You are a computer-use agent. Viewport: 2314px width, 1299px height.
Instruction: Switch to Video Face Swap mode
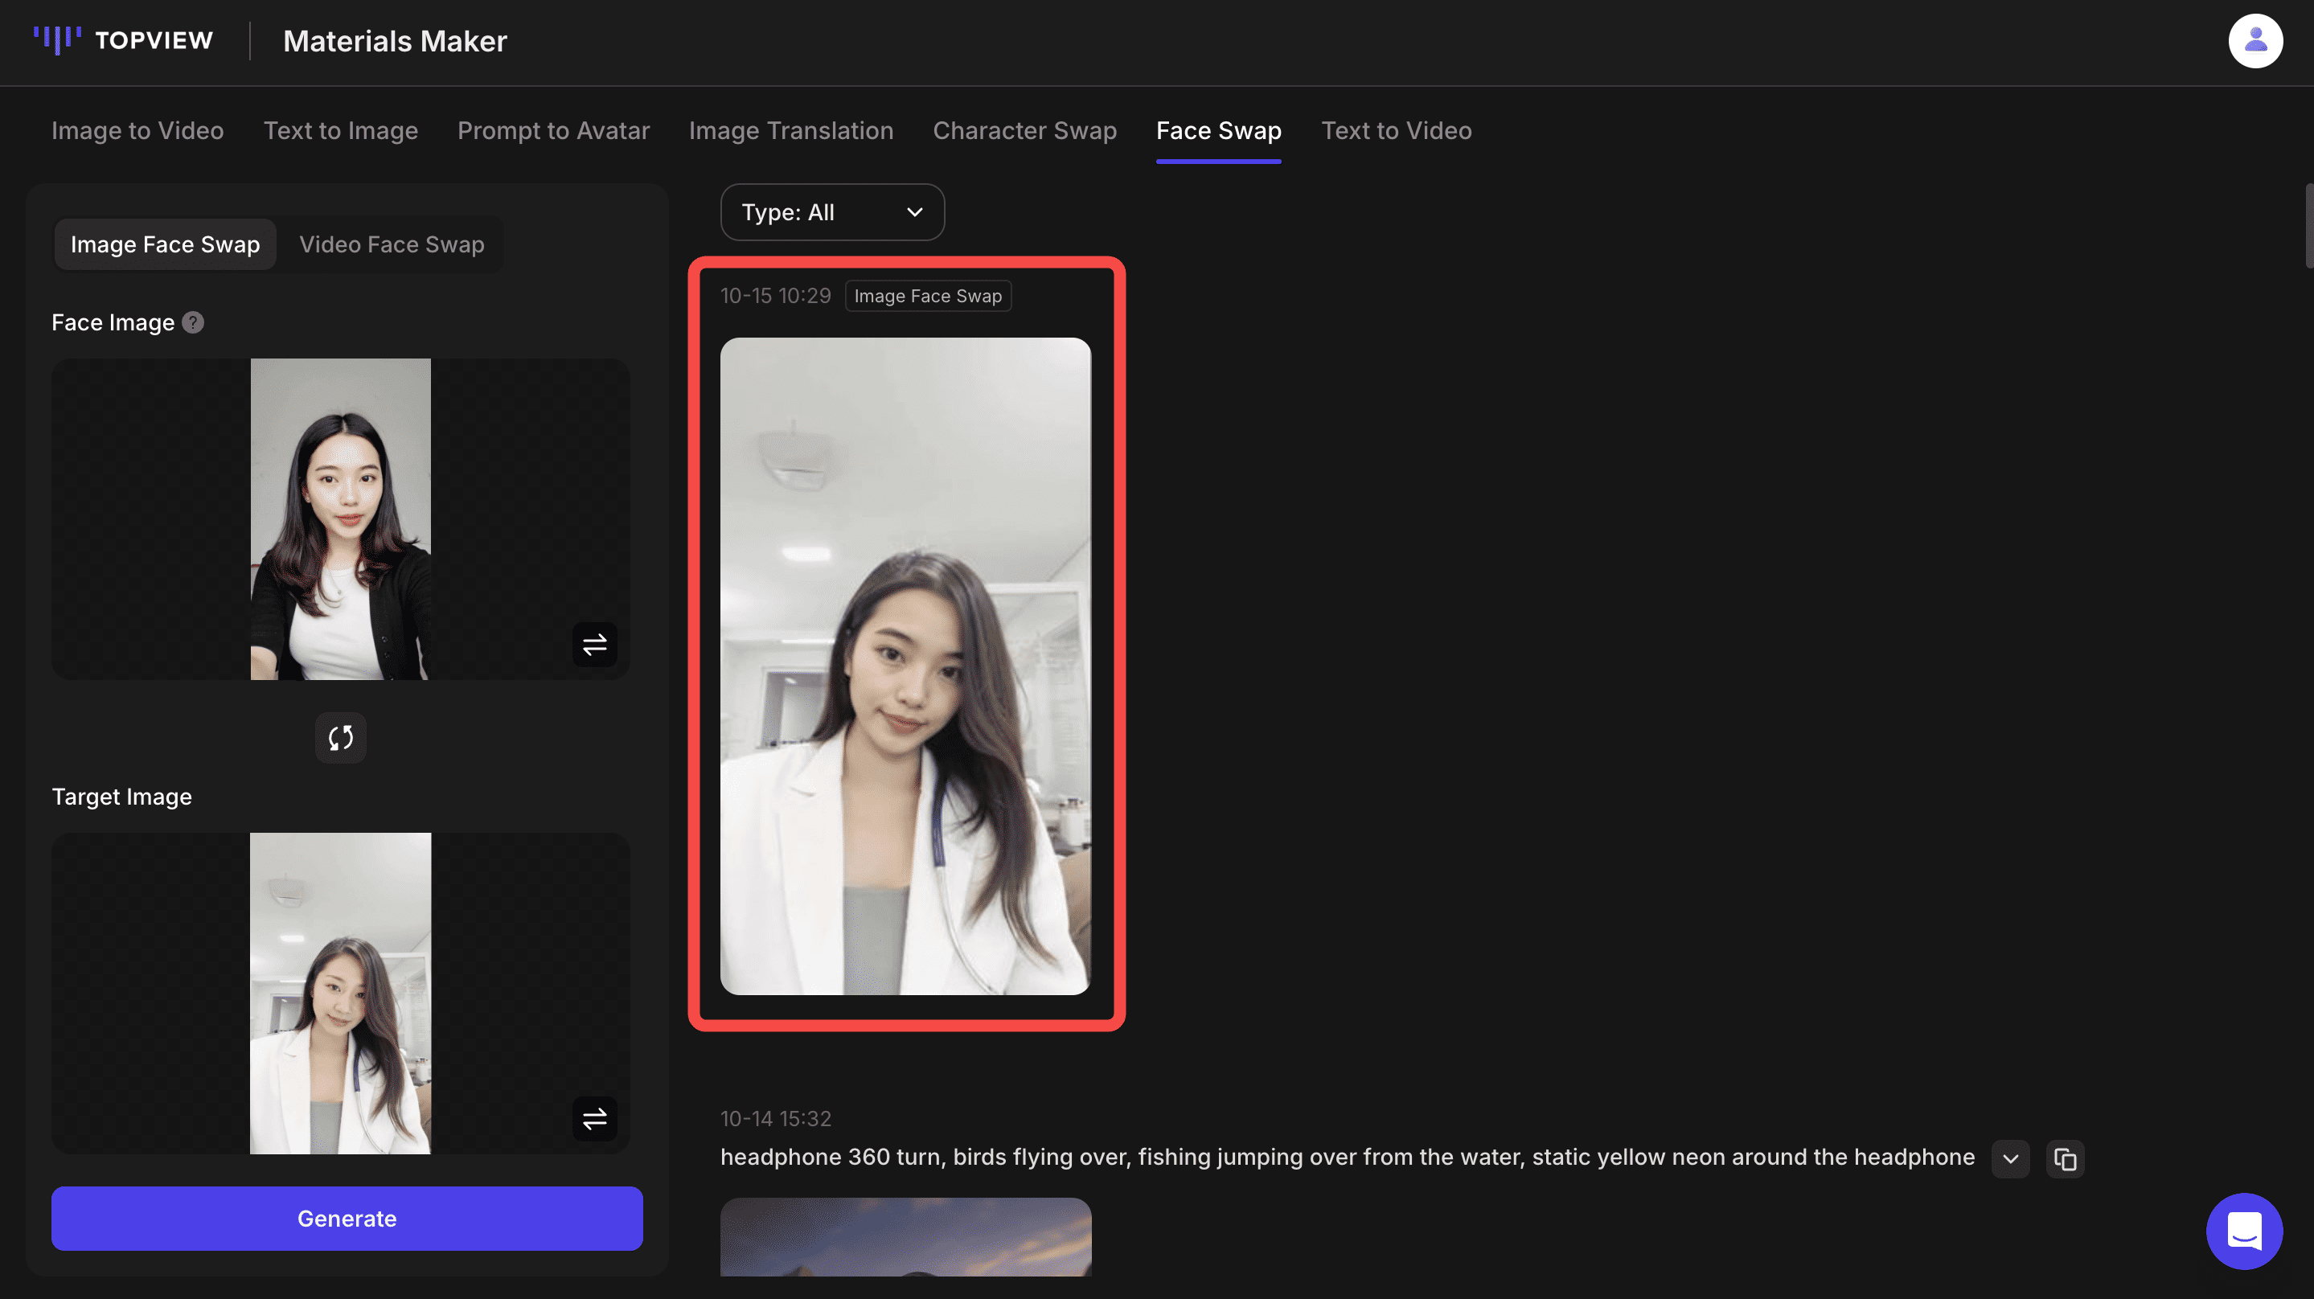392,244
